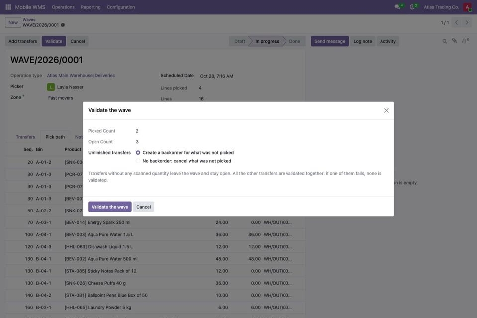The image size is (477, 318).
Task: Click Cancel in the dialog footer
Action: coord(144,207)
